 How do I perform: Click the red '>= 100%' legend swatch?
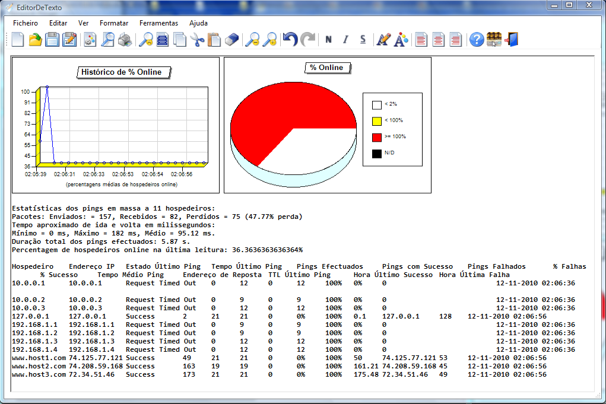[377, 138]
